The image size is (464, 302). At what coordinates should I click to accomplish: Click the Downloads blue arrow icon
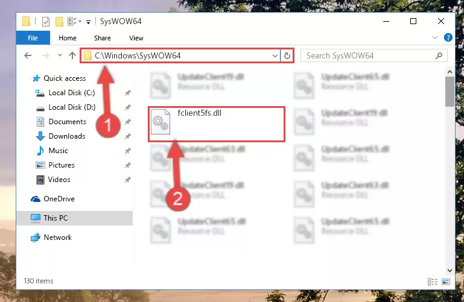[40, 136]
